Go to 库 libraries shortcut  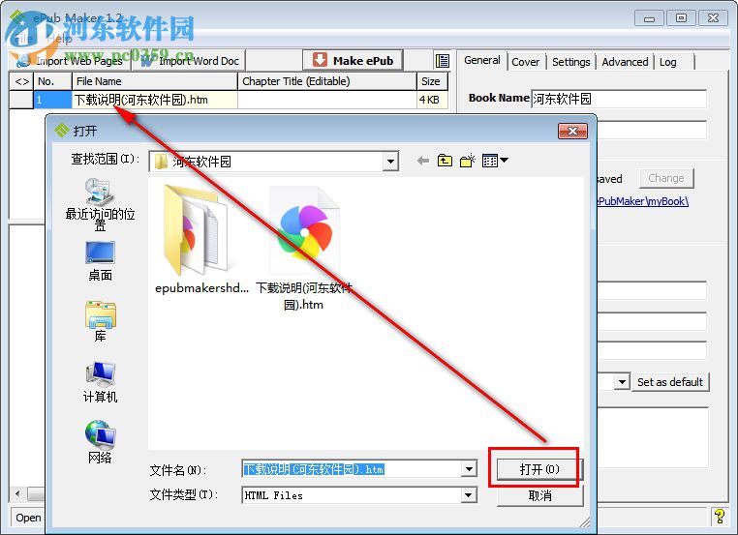[100, 321]
